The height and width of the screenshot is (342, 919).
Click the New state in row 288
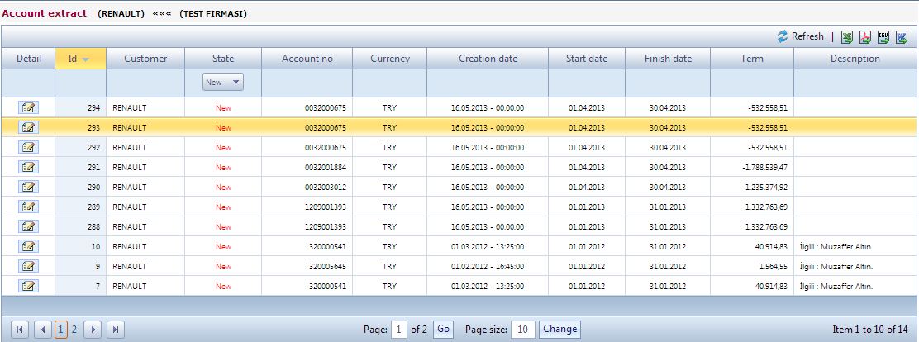pos(223,226)
